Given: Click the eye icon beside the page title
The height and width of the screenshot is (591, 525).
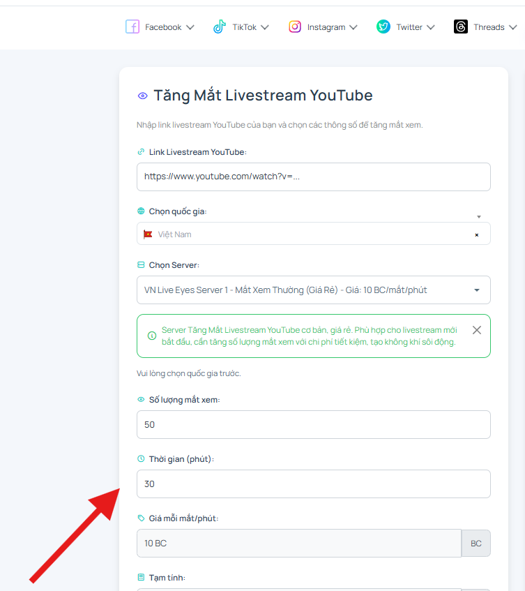Looking at the screenshot, I should tap(143, 96).
